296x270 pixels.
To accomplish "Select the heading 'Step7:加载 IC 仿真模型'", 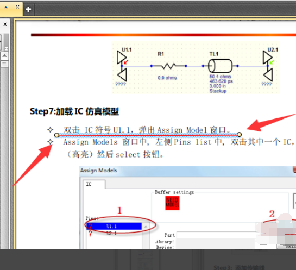I will pos(74,111).
